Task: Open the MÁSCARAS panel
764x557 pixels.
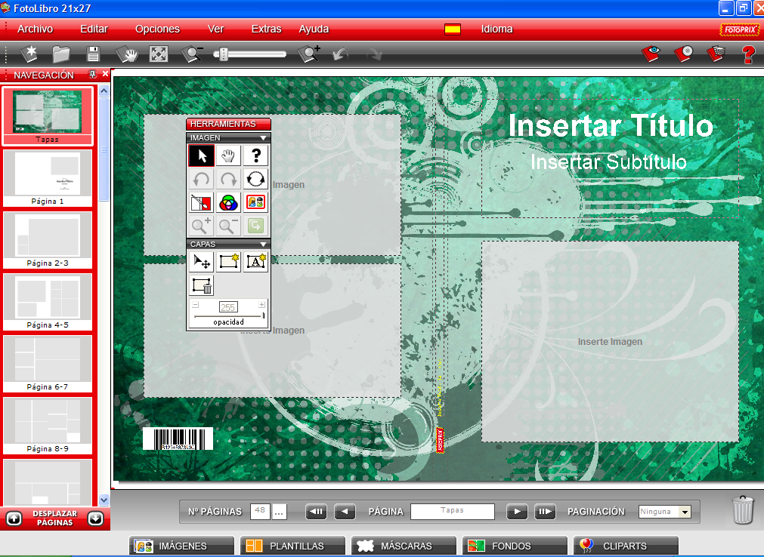Action: tap(404, 546)
